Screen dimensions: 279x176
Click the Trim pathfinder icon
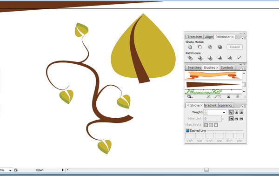200,58
